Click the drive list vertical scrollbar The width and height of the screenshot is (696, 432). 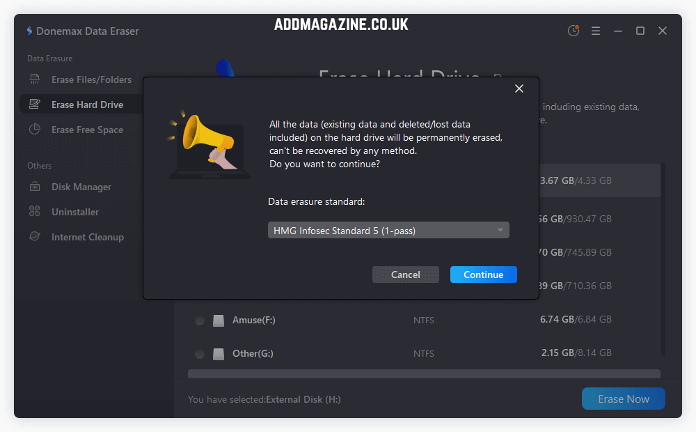tap(663, 259)
